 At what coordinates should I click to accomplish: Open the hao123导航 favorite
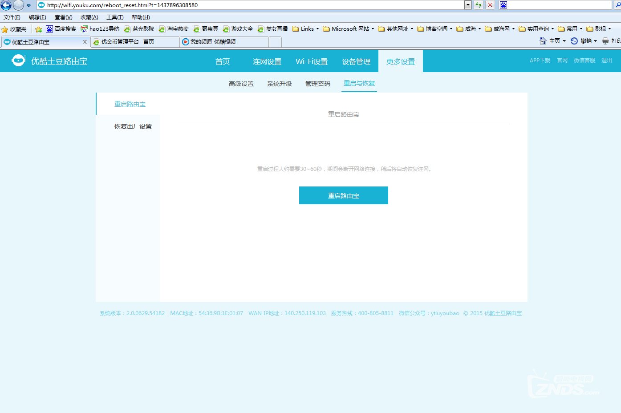[100, 29]
